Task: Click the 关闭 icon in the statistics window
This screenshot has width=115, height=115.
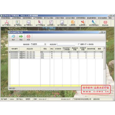Action: pos(28,38)
